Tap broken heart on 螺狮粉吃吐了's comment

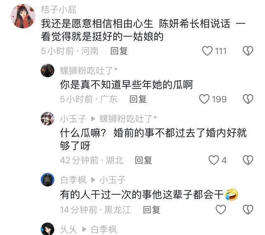coord(248,99)
